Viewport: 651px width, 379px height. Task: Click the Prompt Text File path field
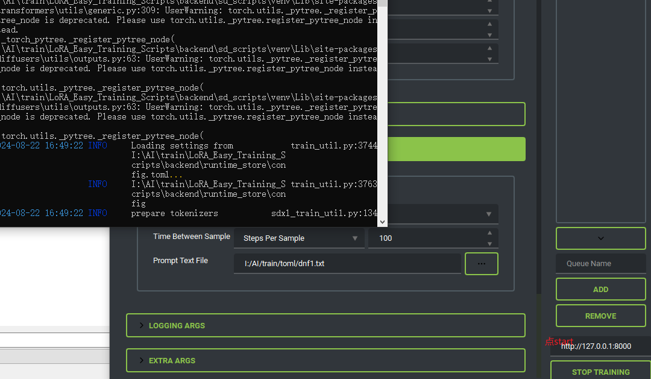point(347,264)
